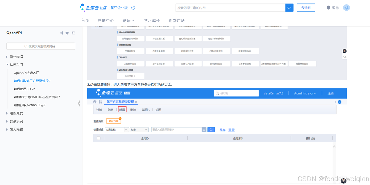Tick the select-all checkbox in the table header

click(99, 138)
